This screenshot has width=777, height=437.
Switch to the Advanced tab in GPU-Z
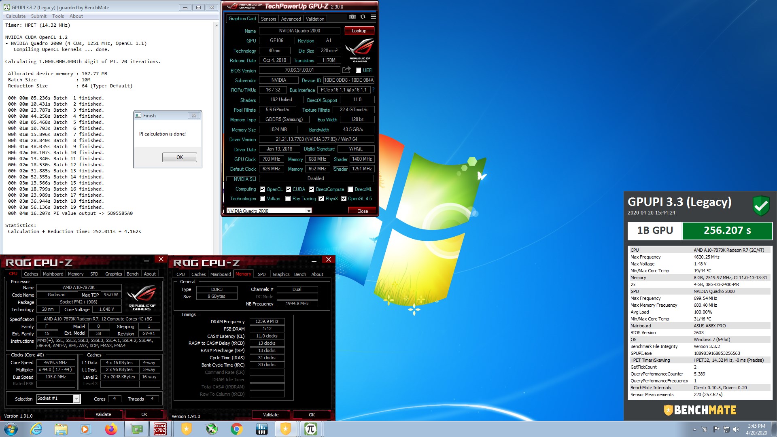tap(291, 19)
